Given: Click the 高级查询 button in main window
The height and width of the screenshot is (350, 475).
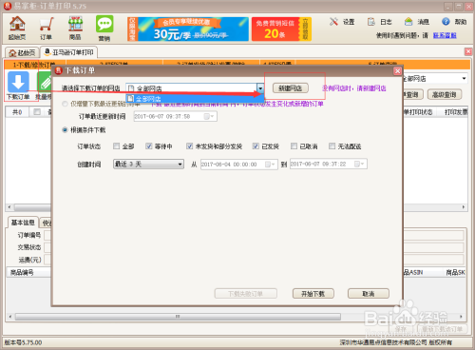Looking at the screenshot, I should [445, 94].
